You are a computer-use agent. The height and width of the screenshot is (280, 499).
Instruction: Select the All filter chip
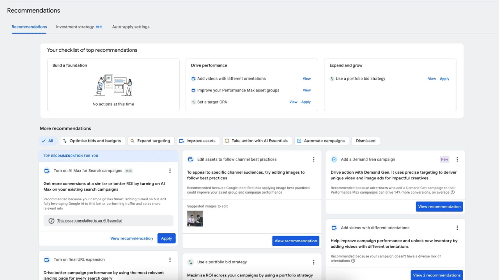pyautogui.click(x=48, y=141)
